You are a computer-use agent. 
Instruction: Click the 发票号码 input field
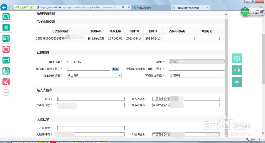coord(207,38)
